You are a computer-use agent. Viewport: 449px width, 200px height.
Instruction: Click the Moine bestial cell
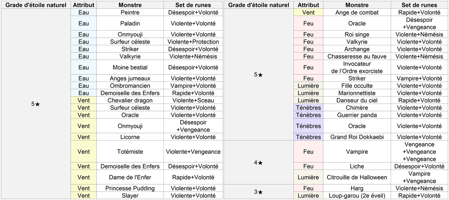[x=130, y=67]
